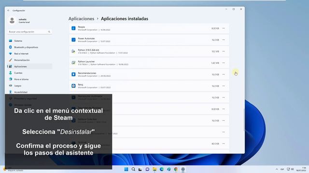Click the People app icon
309x173 pixels.
click(x=73, y=28)
